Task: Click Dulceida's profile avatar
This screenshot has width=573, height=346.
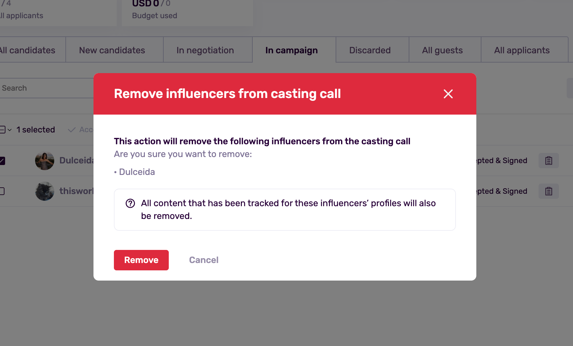Action: pos(45,161)
